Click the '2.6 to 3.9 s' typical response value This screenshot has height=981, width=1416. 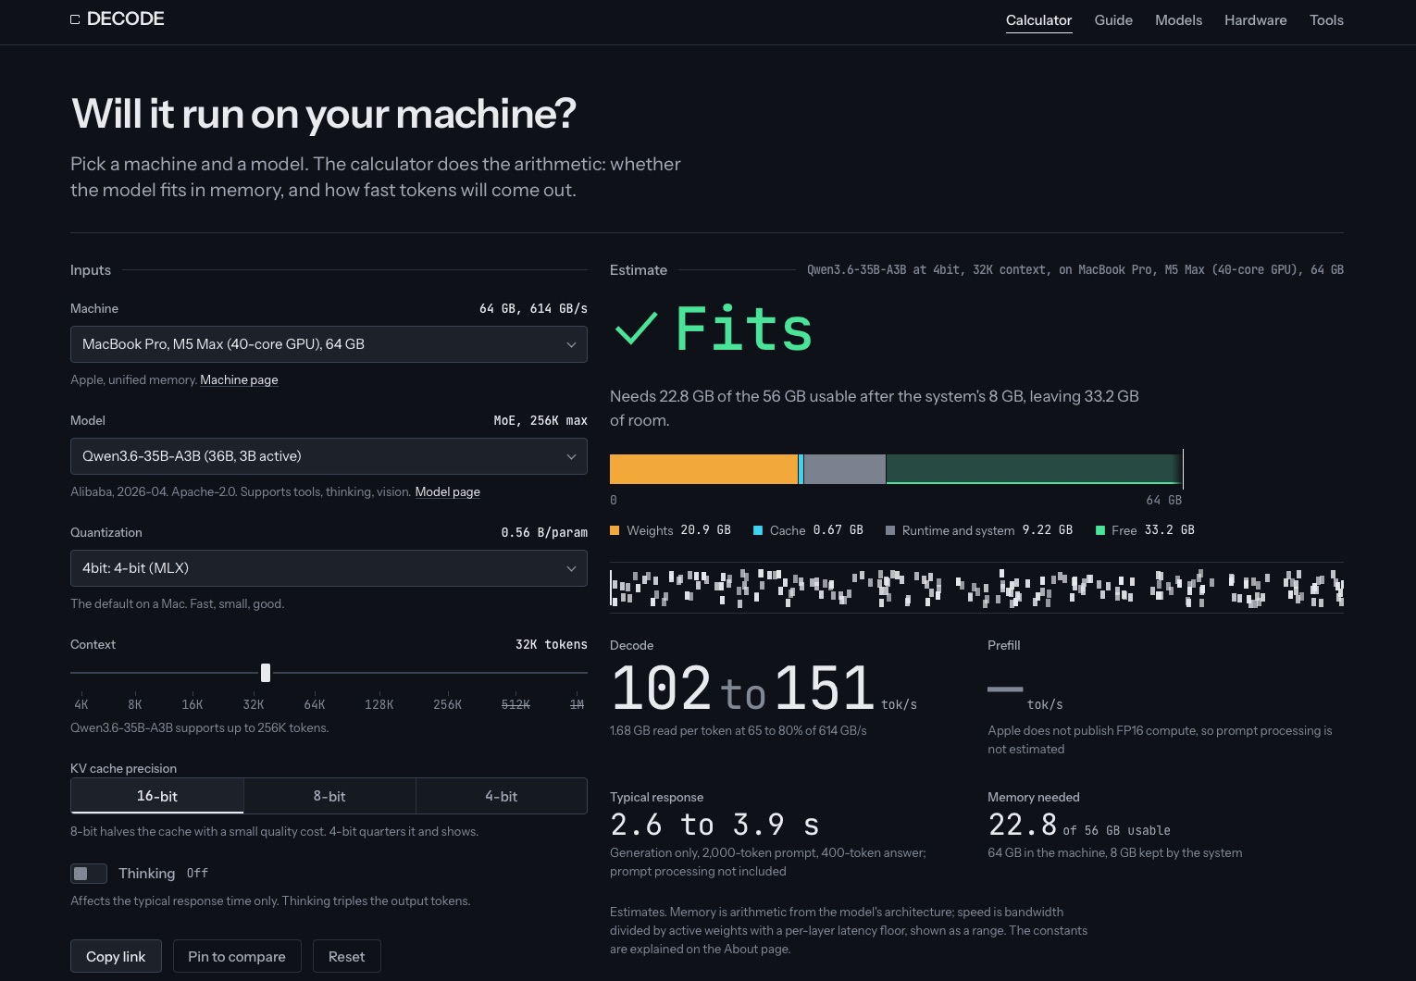pyautogui.click(x=714, y=825)
